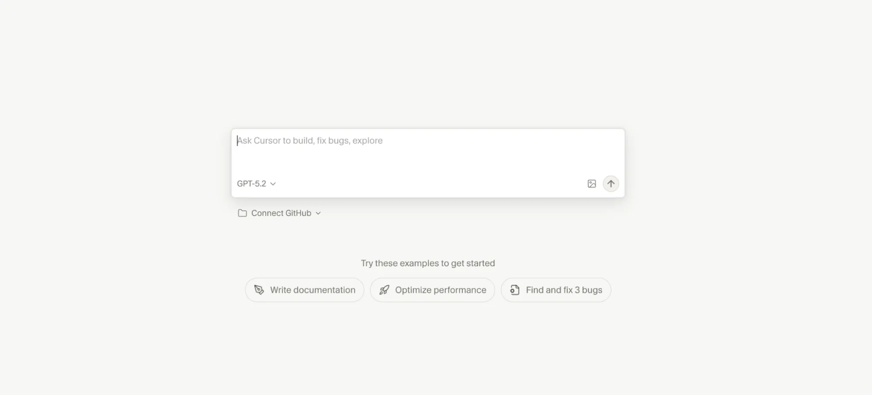Viewport: 872px width, 395px height.
Task: Click the 'Optimize performance' label text
Action: pyautogui.click(x=441, y=290)
